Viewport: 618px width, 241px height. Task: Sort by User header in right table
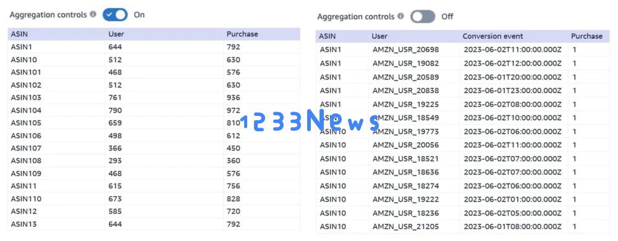[379, 36]
